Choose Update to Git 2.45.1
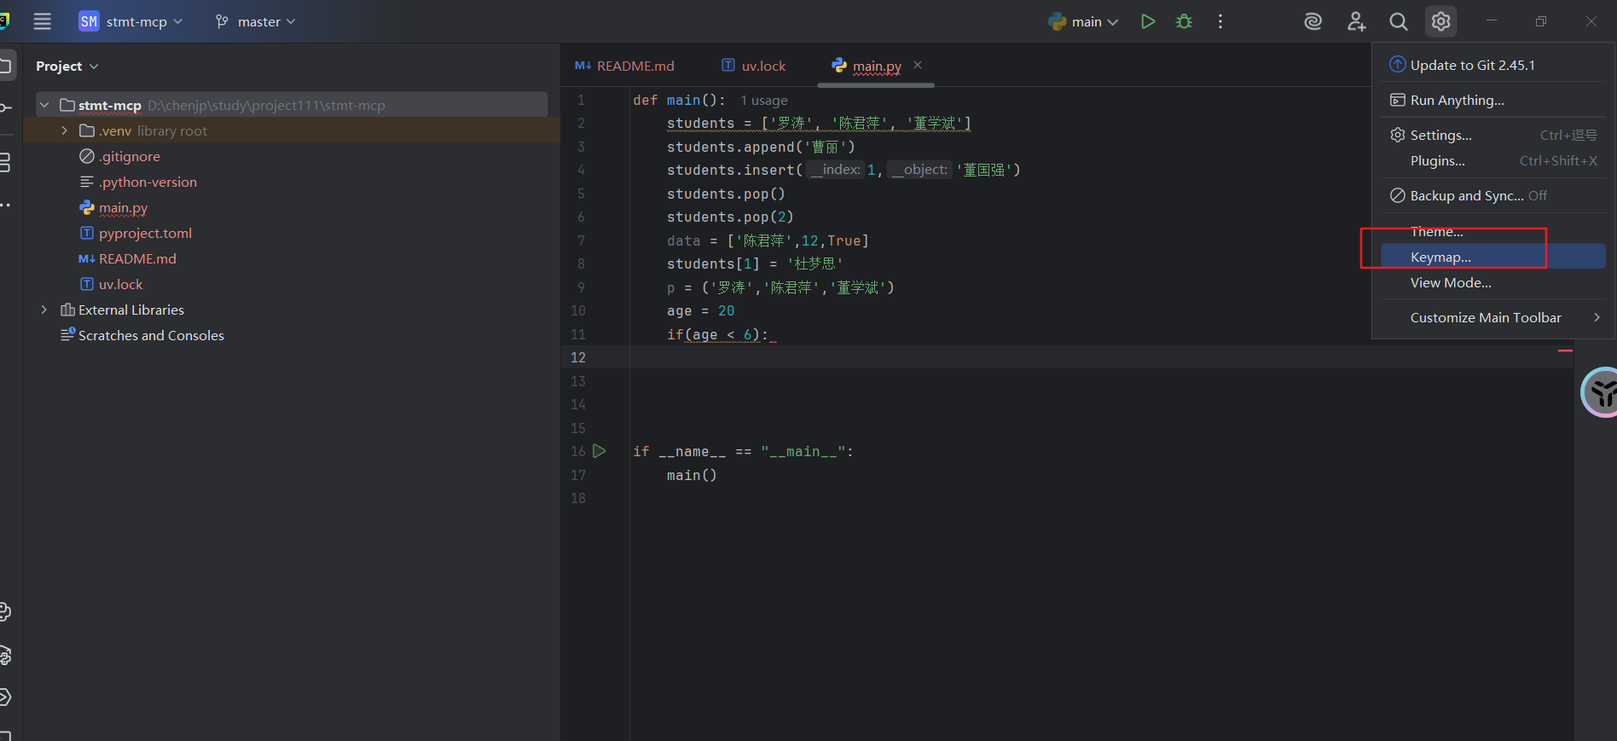 (x=1492, y=65)
